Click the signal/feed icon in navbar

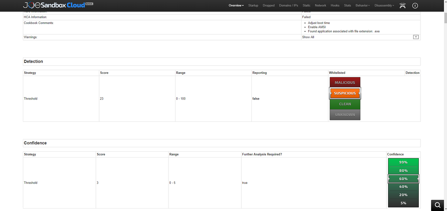[x=403, y=6]
